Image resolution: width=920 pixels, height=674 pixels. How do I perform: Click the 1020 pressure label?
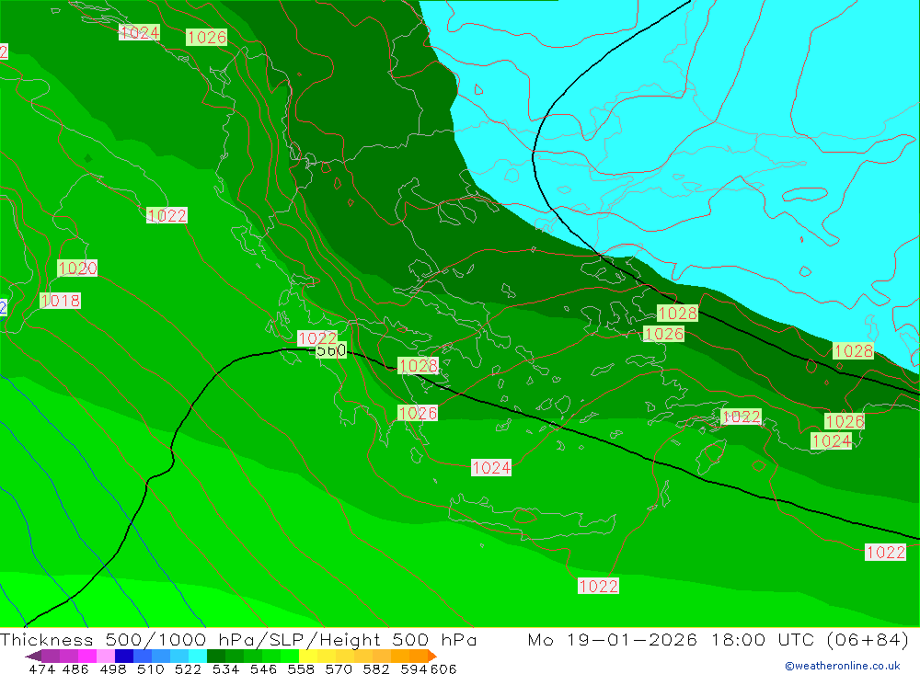[x=77, y=268]
